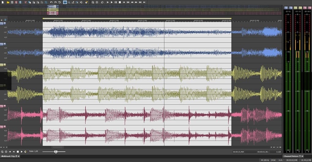The width and height of the screenshot is (312, 162).
Task: Click the Redo arrow icon
Action: pos(55,2)
